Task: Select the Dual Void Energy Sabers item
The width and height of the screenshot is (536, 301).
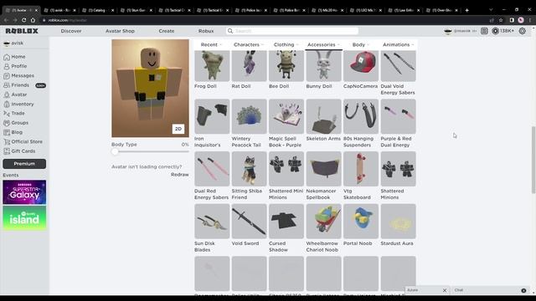Action: point(399,73)
